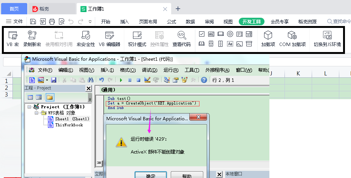Screen dimensions: 351x178
Task: Click the 查找命令 search field
Action: pos(339,21)
